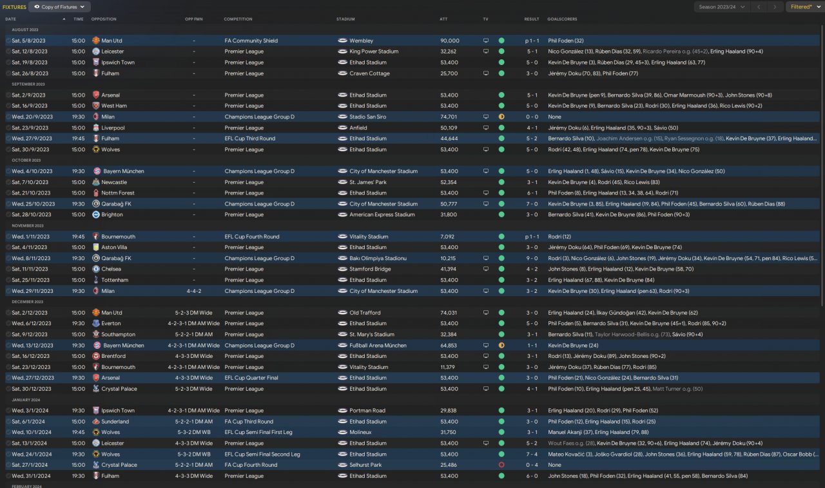This screenshot has height=488, width=825.
Task: Tick the row selector for Sat, 16/9/2023
Action: coord(8,106)
